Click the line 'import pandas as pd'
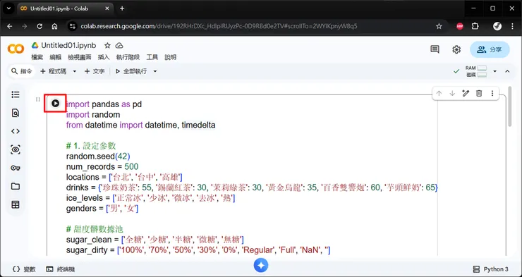The height and width of the screenshot is (277, 522). click(x=104, y=104)
